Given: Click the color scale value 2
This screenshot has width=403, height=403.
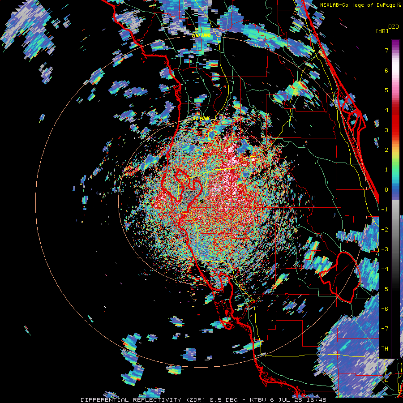Looking at the screenshot, I should tap(386, 150).
